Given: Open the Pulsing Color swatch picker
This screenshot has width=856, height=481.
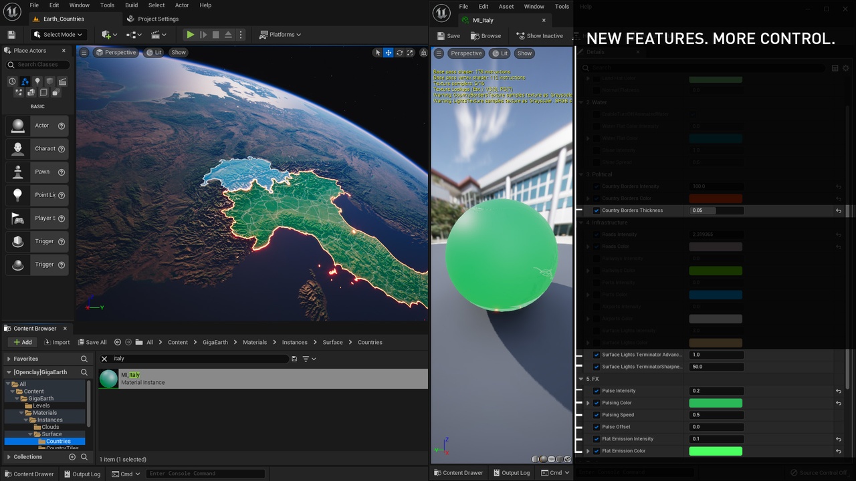Looking at the screenshot, I should 716,403.
